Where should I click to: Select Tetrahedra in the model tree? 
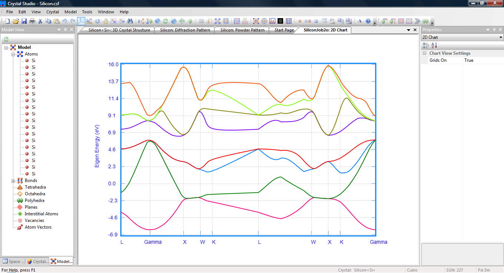[x=35, y=187]
